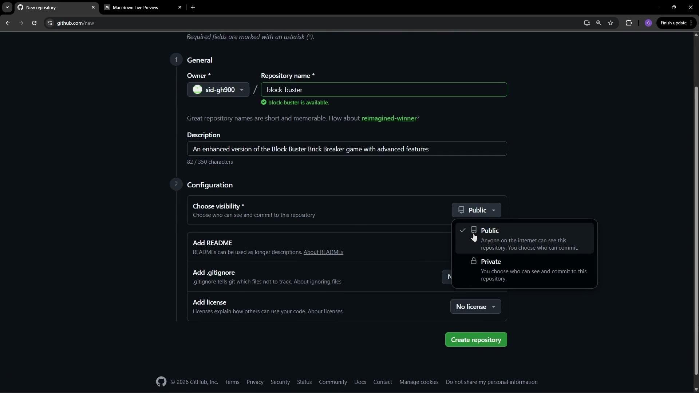Open the About licenses link
This screenshot has height=393, width=699.
click(325, 311)
